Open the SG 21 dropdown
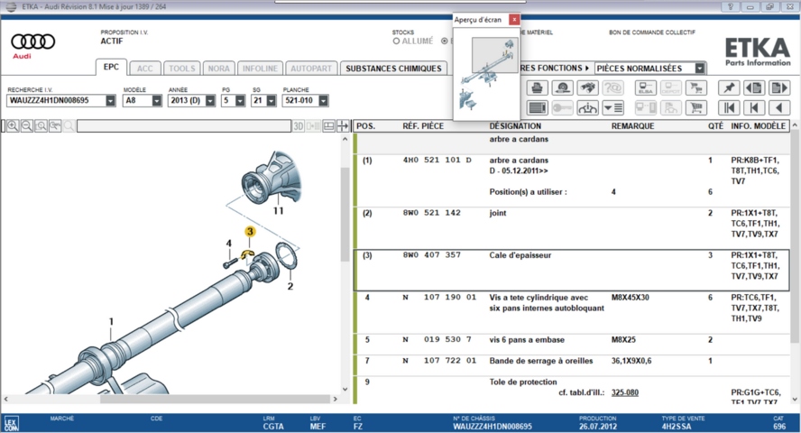This screenshot has height=433, width=801. click(271, 101)
